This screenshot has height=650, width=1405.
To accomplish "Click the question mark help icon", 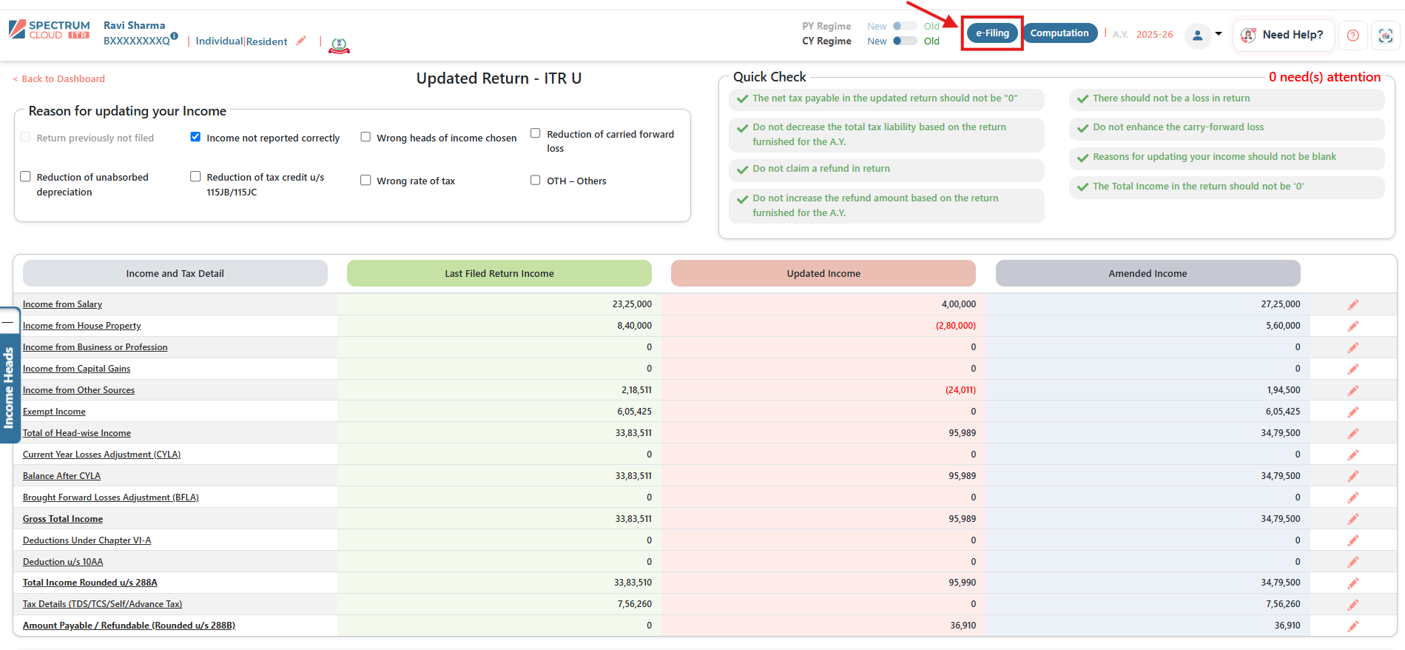I will [1352, 35].
